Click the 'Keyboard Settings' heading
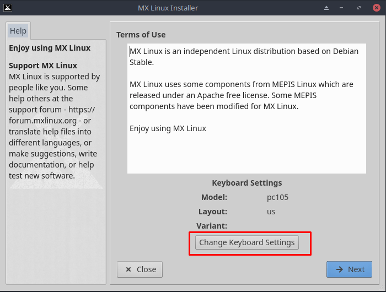This screenshot has height=292, width=386. [247, 183]
